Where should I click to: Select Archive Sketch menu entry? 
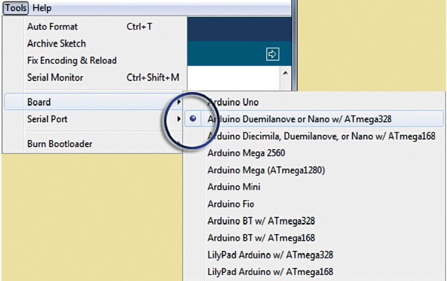56,43
